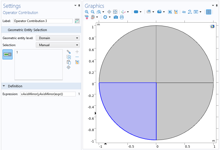Click the Operator Contribution settings subtitle

click(20, 13)
